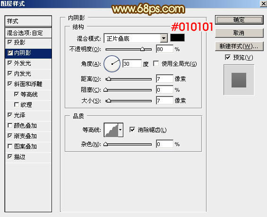Click the 大小 size slider handle
This screenshot has height=217, width=267.
[109, 101]
